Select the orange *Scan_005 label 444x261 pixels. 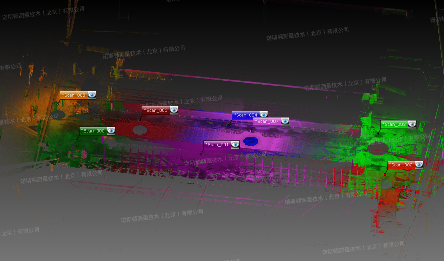[x=74, y=95]
